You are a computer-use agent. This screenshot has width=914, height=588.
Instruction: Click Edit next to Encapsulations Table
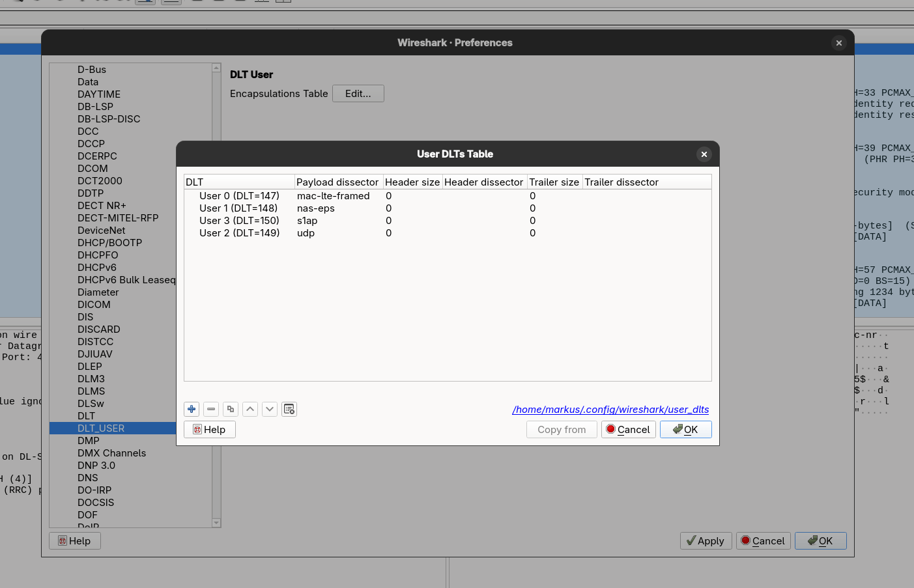[x=358, y=93]
